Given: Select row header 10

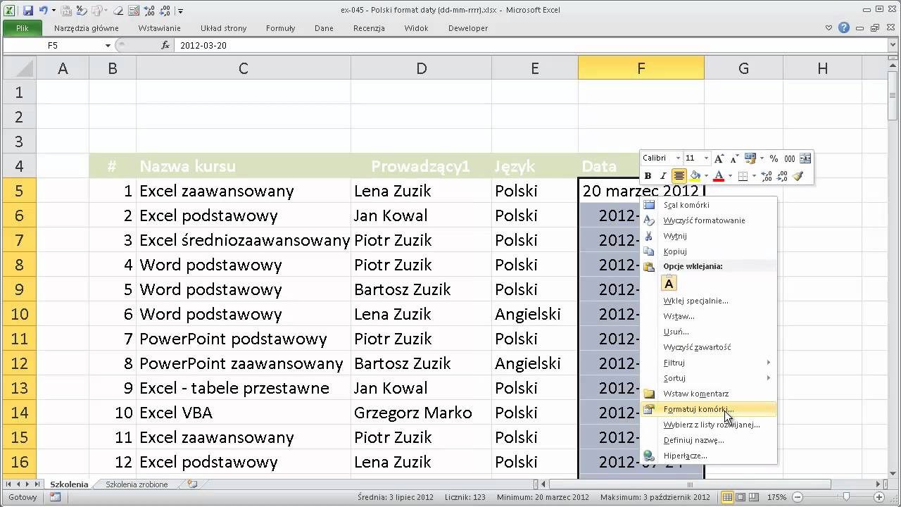Looking at the screenshot, I should 19,314.
